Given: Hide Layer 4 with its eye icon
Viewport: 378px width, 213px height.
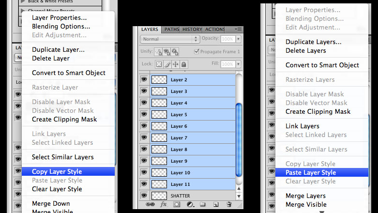Looking at the screenshot, I should coord(144,103).
